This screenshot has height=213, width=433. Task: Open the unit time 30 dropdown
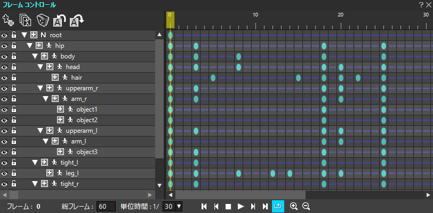[179, 206]
